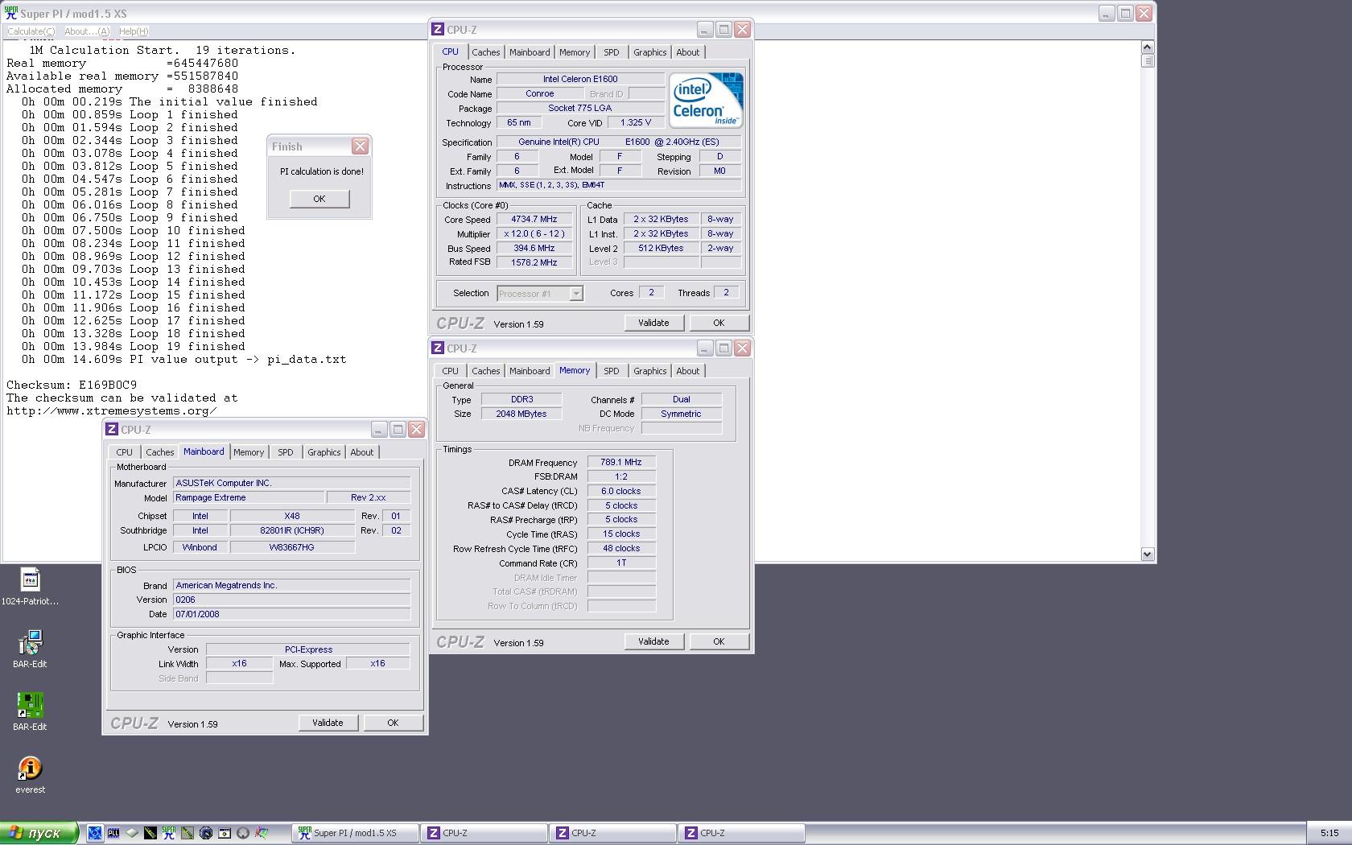
Task: Click Validate in the Mainboard CPU-Z window
Action: pyautogui.click(x=328, y=723)
